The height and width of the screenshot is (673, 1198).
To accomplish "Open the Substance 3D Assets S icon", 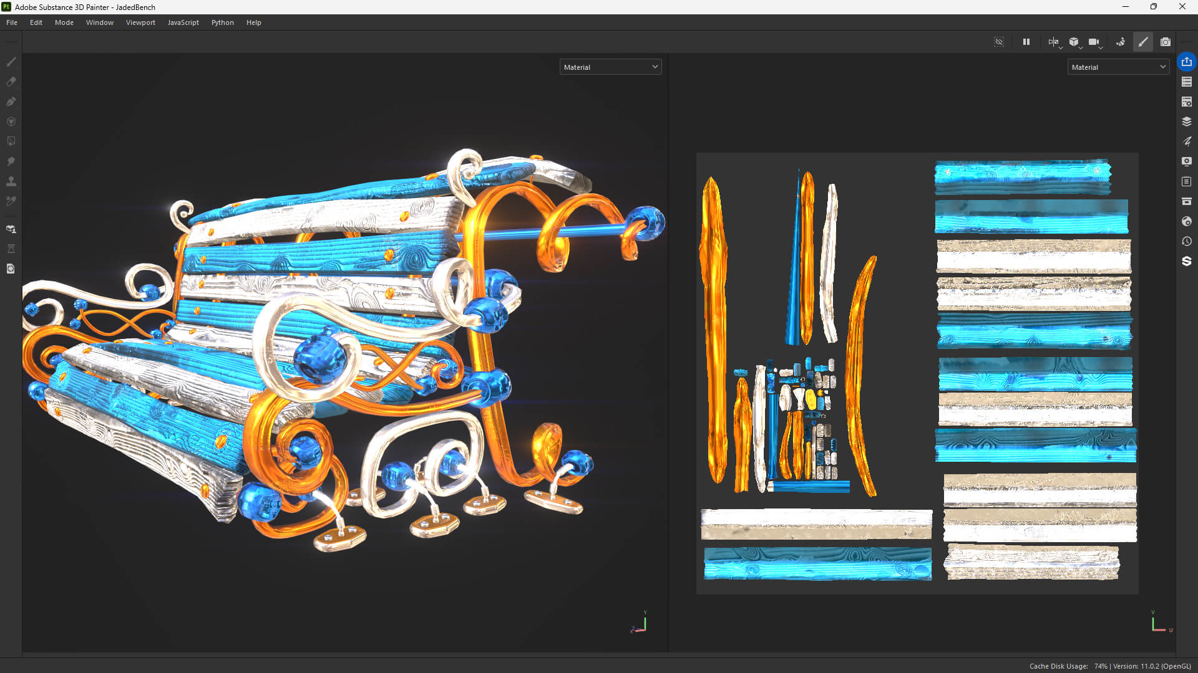I will [x=1186, y=261].
